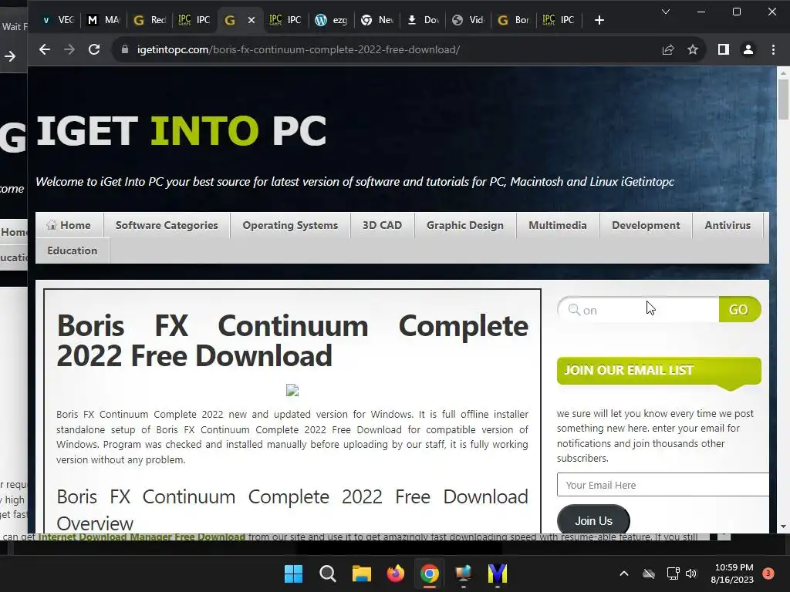
Task: Open network settings tray icon
Action: (x=673, y=573)
